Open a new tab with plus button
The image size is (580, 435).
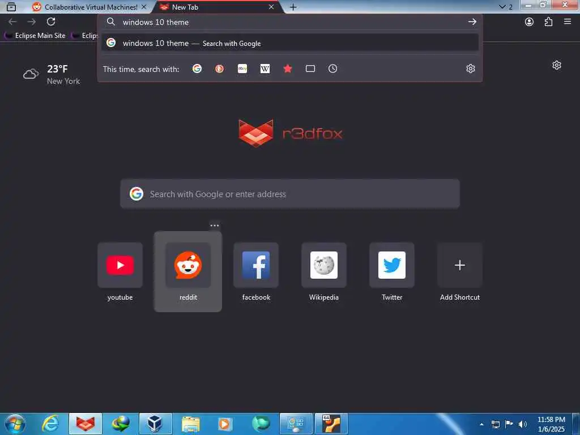click(x=293, y=7)
